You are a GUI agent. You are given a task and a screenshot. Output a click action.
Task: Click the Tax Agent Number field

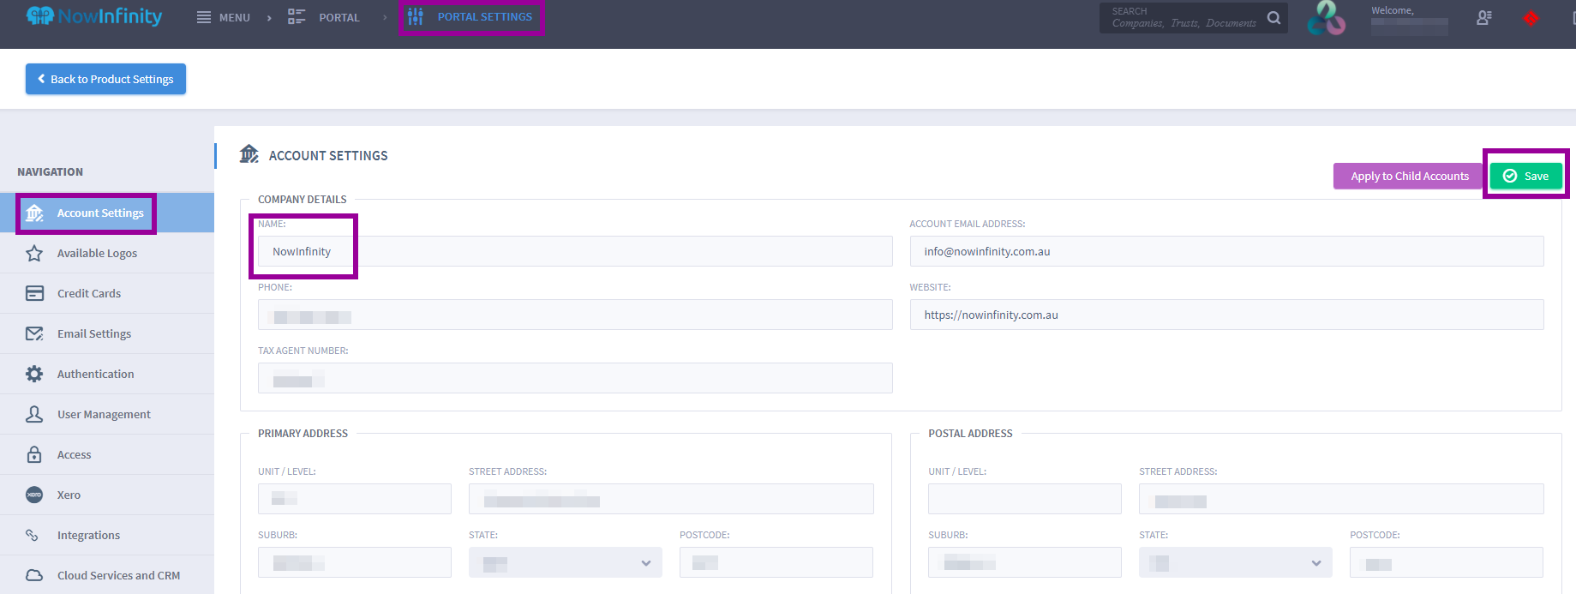575,378
